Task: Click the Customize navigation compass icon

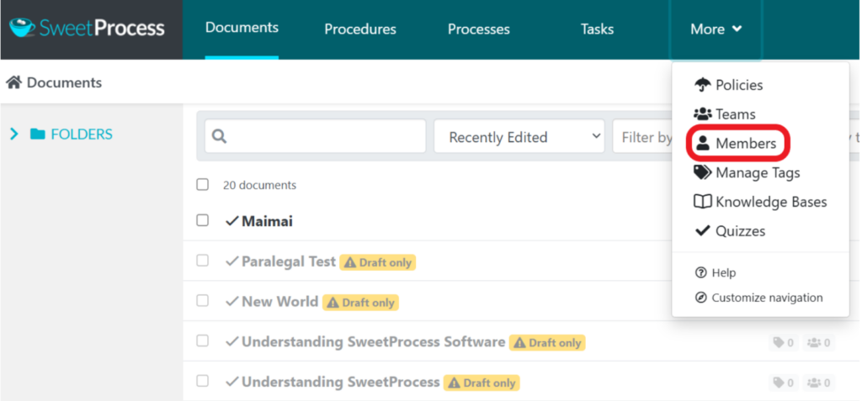Action: (x=700, y=298)
